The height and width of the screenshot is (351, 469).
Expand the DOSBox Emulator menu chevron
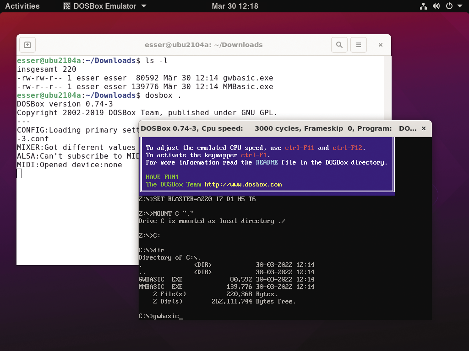tap(143, 6)
